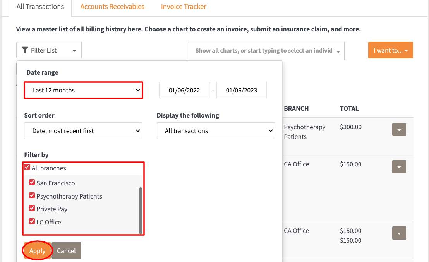Click the TOTAL column header
The width and height of the screenshot is (429, 262).
pyautogui.click(x=349, y=109)
